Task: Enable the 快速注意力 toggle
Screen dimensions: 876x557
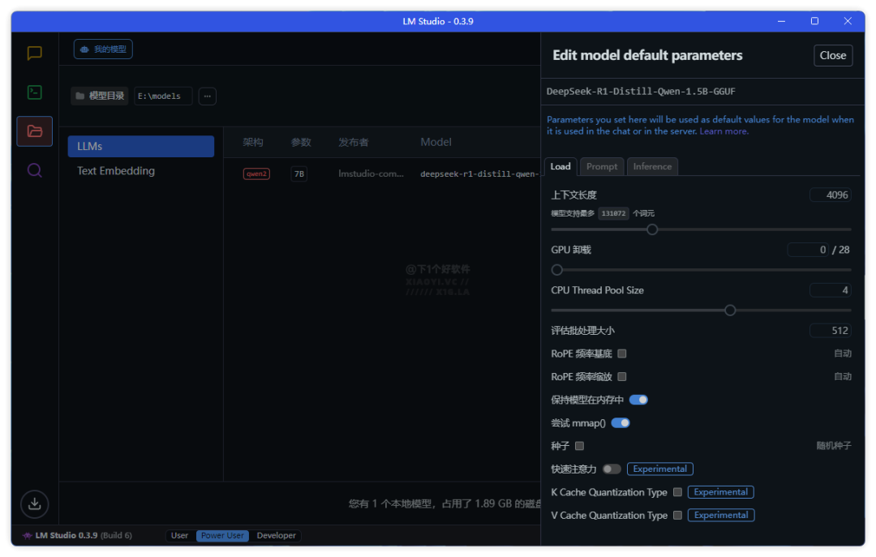Action: [x=612, y=469]
